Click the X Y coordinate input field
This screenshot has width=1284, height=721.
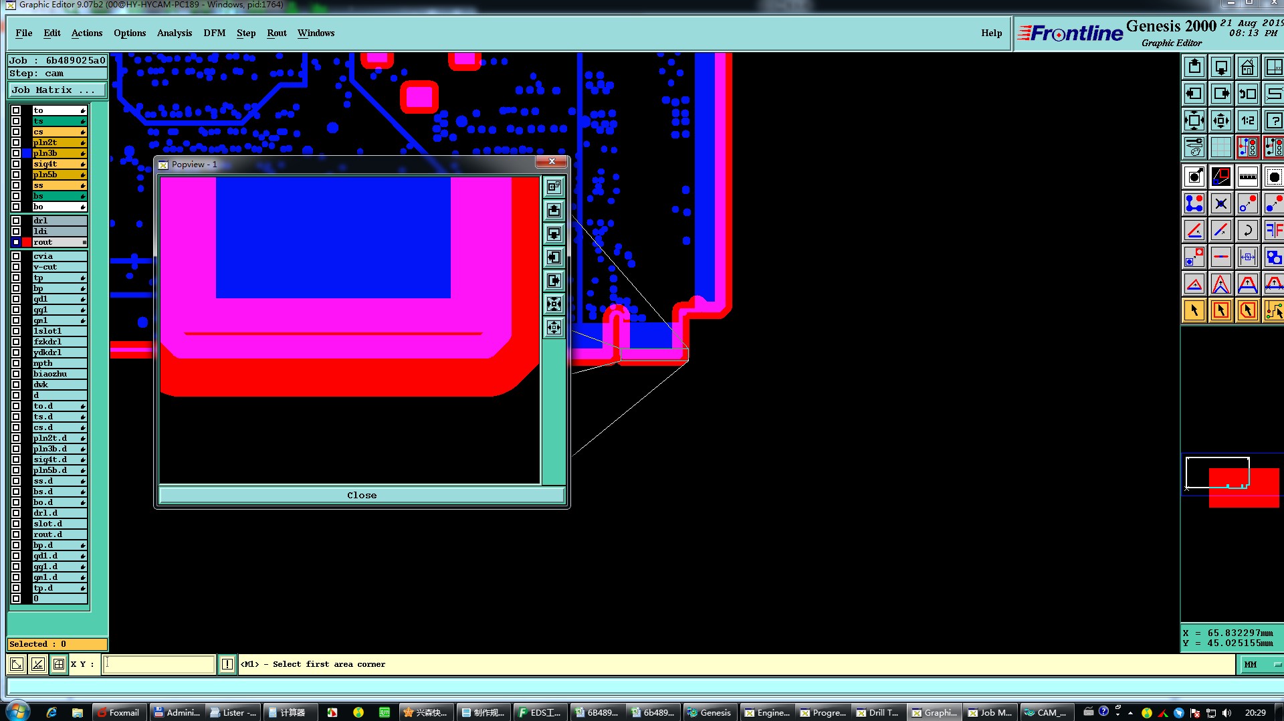[158, 664]
